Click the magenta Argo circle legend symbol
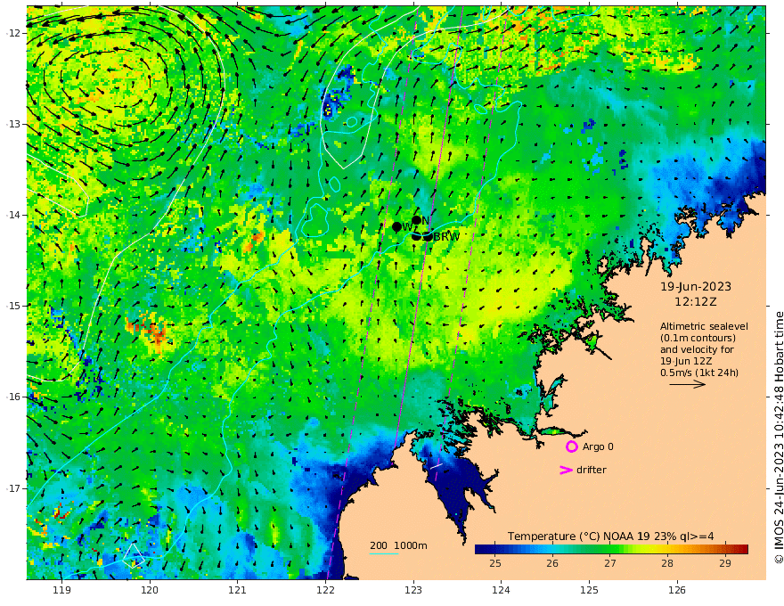784x606 pixels. (571, 446)
